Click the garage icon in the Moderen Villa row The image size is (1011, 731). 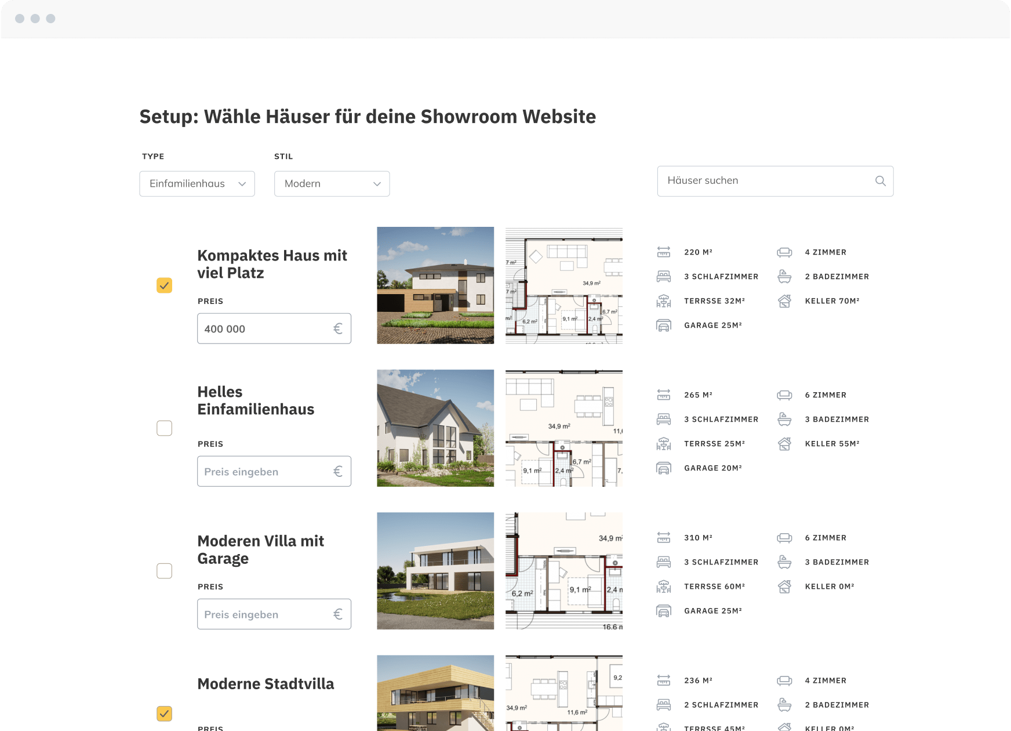point(664,611)
